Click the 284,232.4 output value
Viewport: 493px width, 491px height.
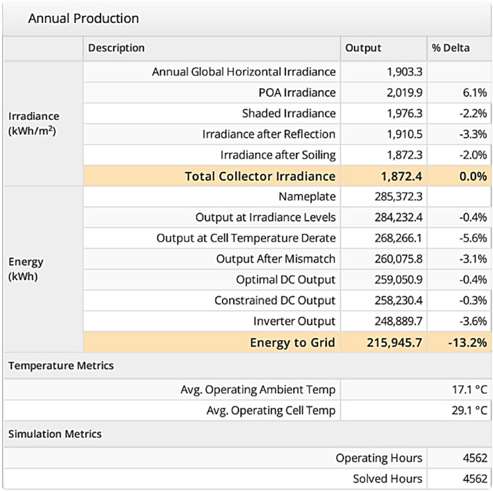398,217
